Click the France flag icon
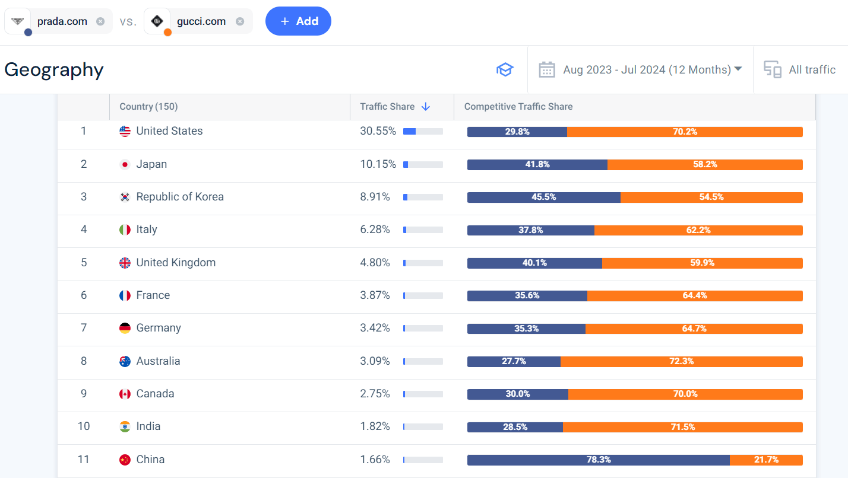The image size is (848, 478). pos(125,295)
